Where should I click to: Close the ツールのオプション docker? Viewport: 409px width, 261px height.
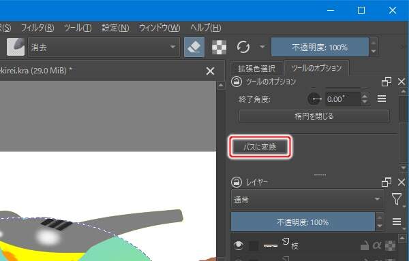point(402,82)
